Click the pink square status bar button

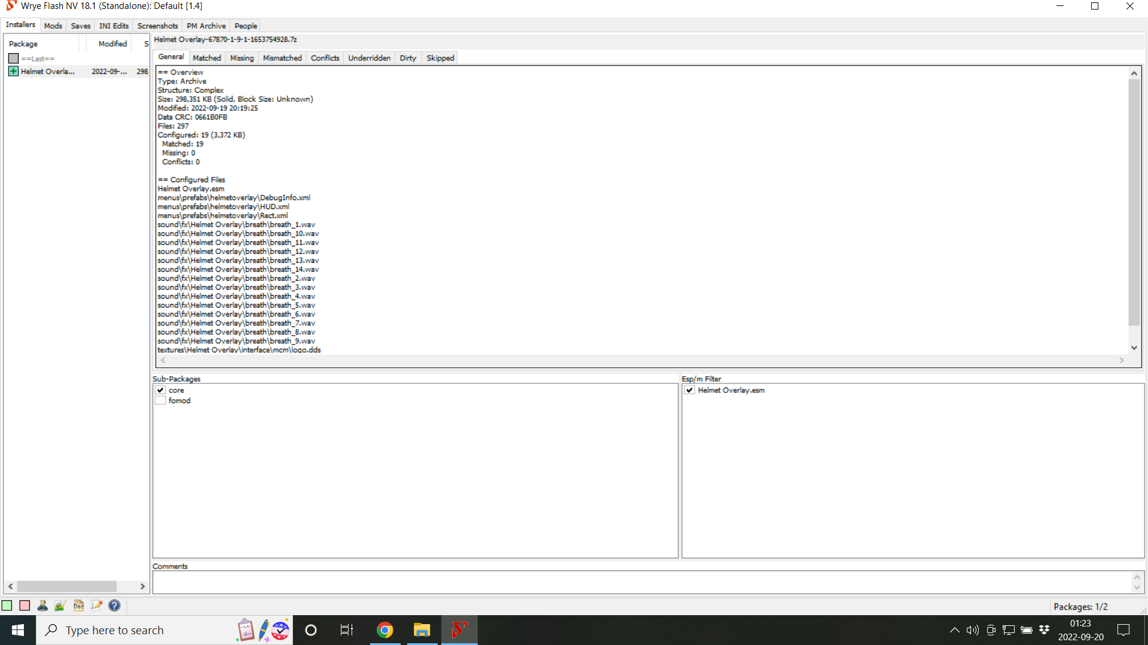25,606
